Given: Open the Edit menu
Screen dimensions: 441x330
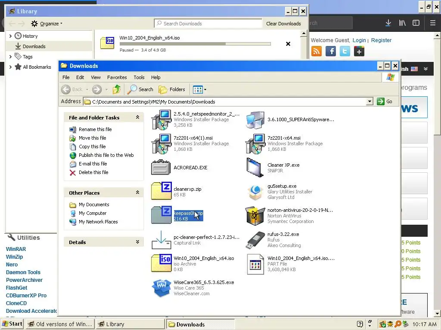Looking at the screenshot, I should point(80,77).
